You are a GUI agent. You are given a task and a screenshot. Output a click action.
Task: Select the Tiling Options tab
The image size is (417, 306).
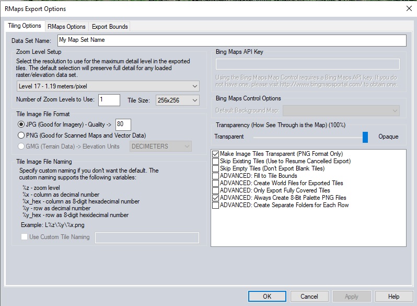[25, 26]
